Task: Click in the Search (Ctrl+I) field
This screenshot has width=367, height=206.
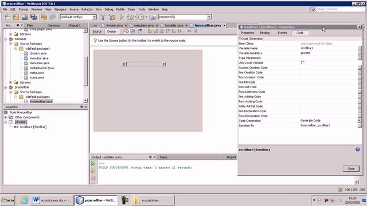Action: click(341, 9)
